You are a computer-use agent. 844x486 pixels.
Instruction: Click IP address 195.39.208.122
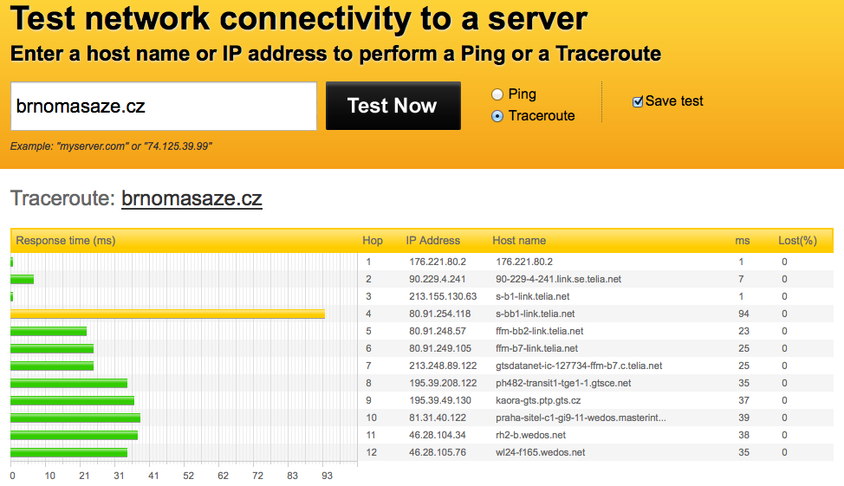(x=443, y=383)
